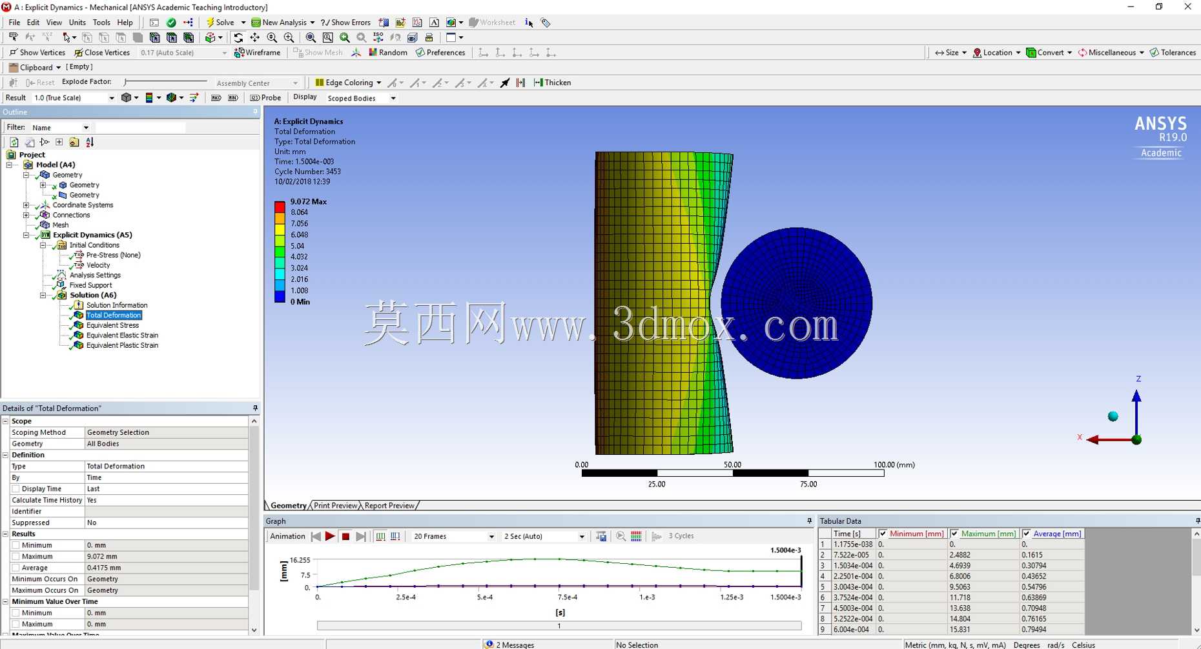Image resolution: width=1201 pixels, height=649 pixels.
Task: Click the Zoom to Fit magnifier icon
Action: tap(311, 37)
